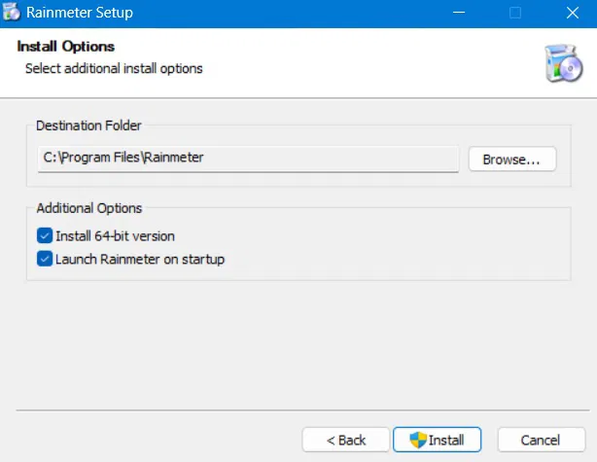Click the "Rainmeter Setup" title bar text
Screen dimensions: 597x462
(80, 14)
